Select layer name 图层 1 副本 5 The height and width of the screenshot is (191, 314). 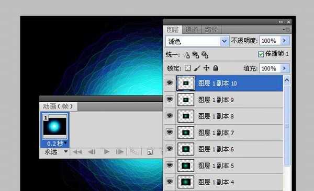(x=216, y=165)
